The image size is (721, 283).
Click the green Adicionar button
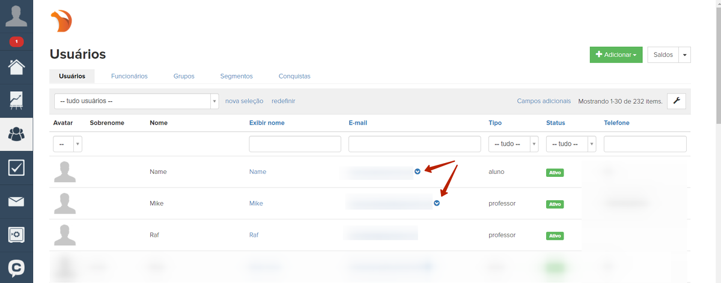pyautogui.click(x=616, y=55)
